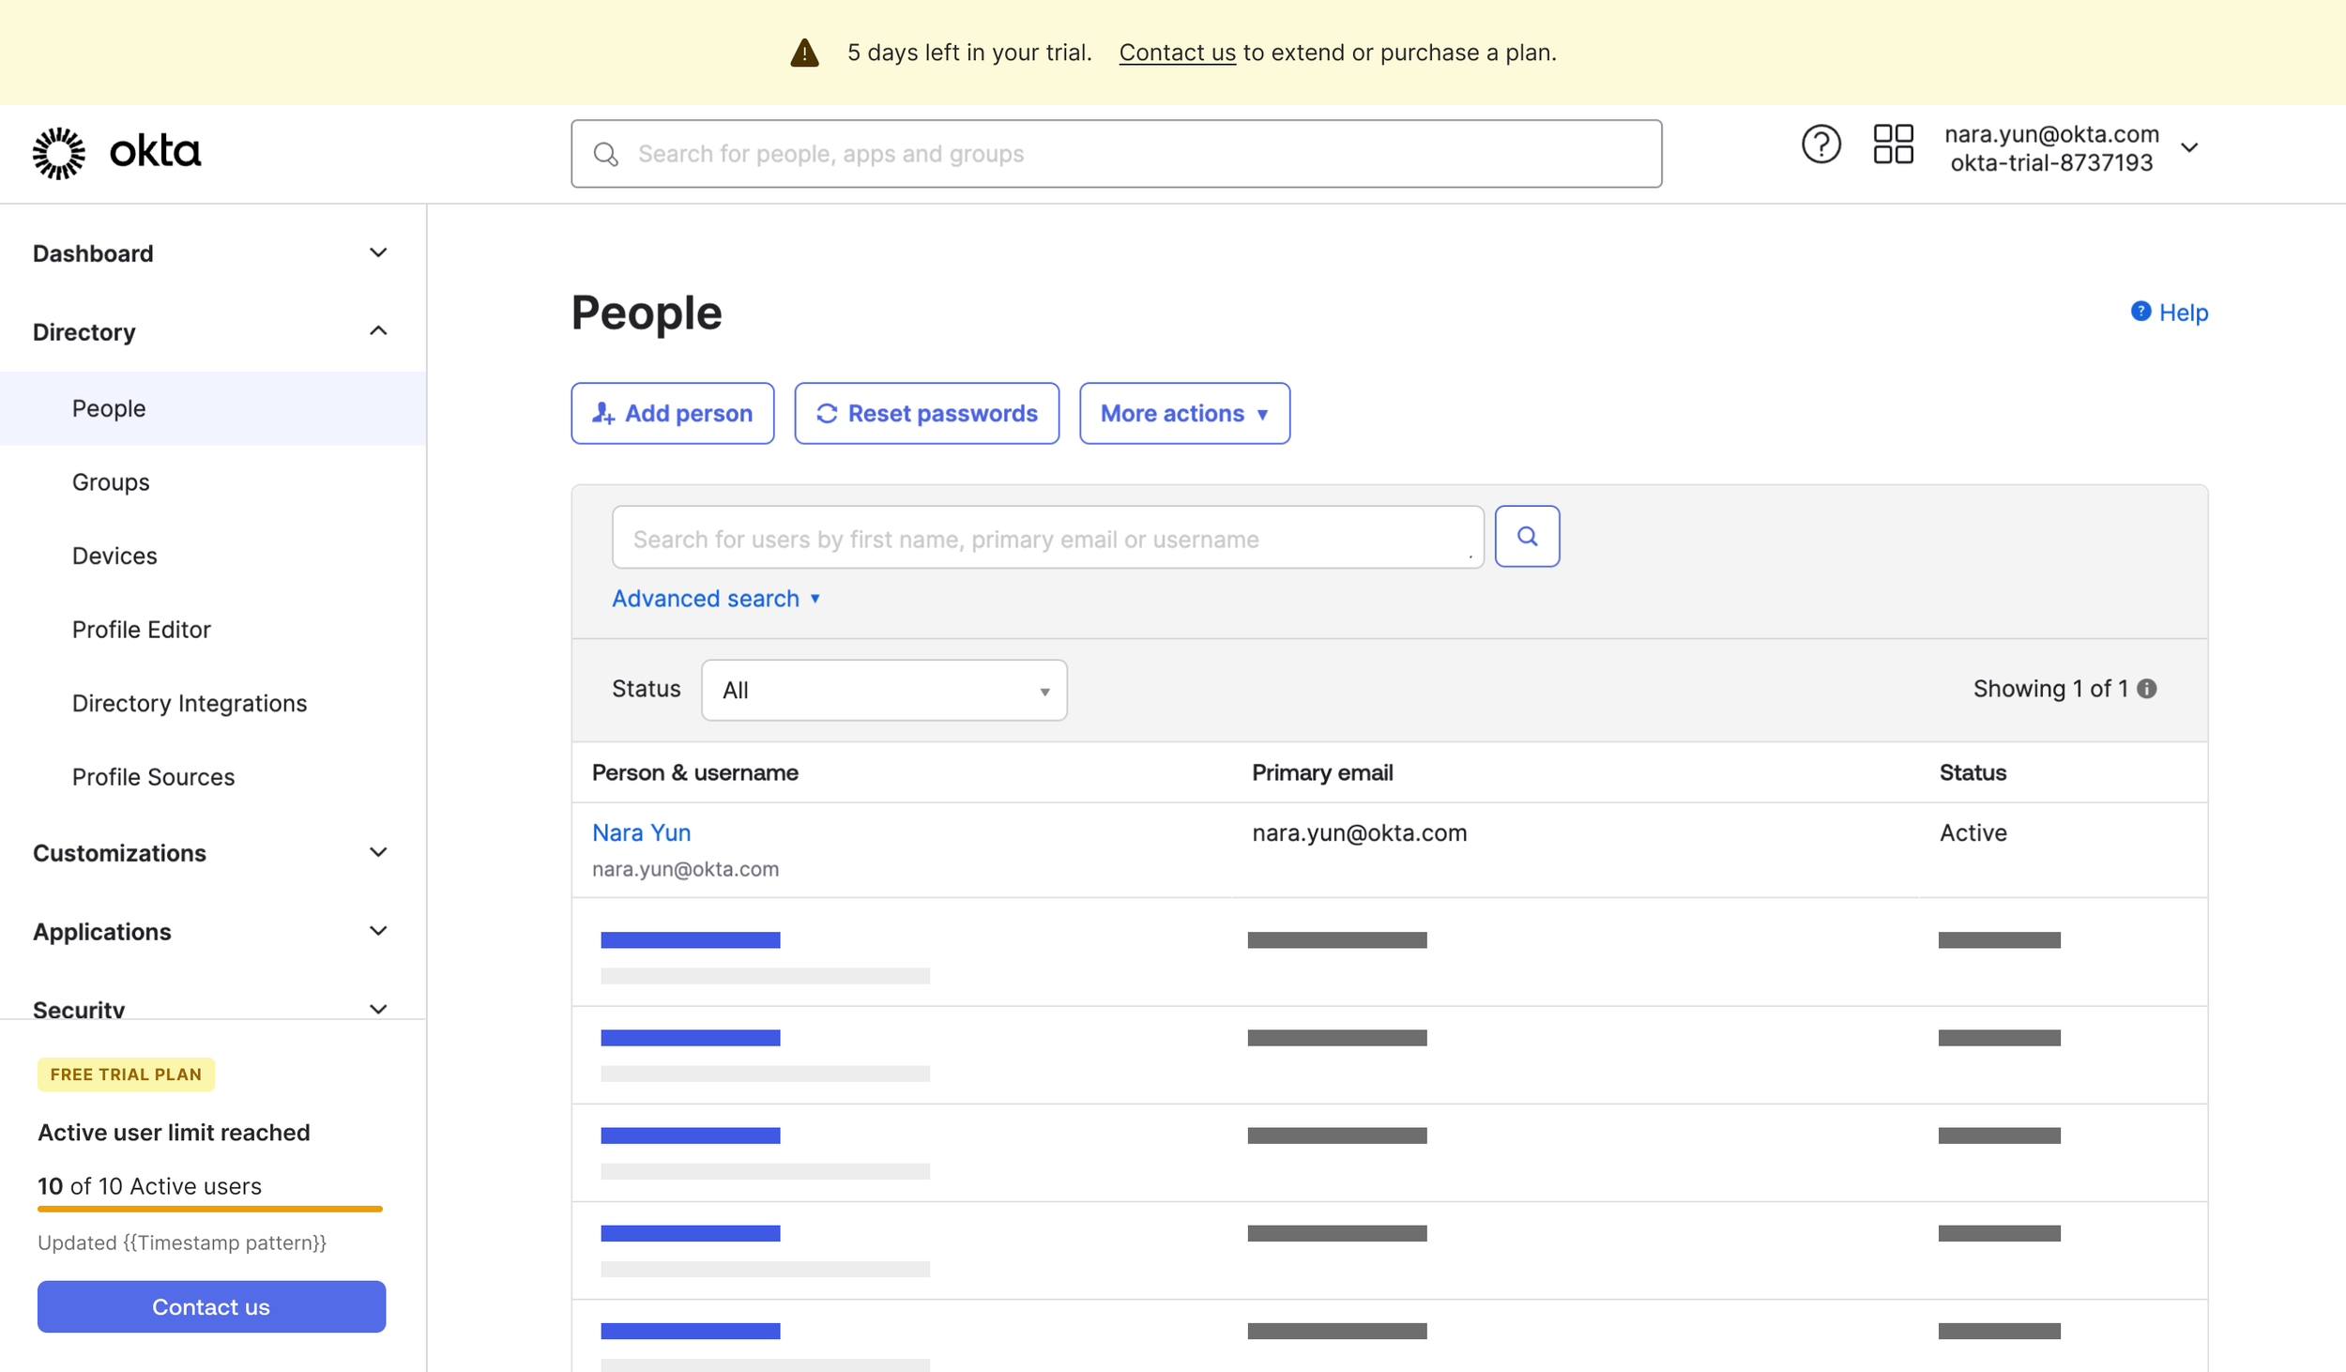Open the More actions dropdown menu
Image resolution: width=2346 pixels, height=1372 pixels.
pos(1183,414)
